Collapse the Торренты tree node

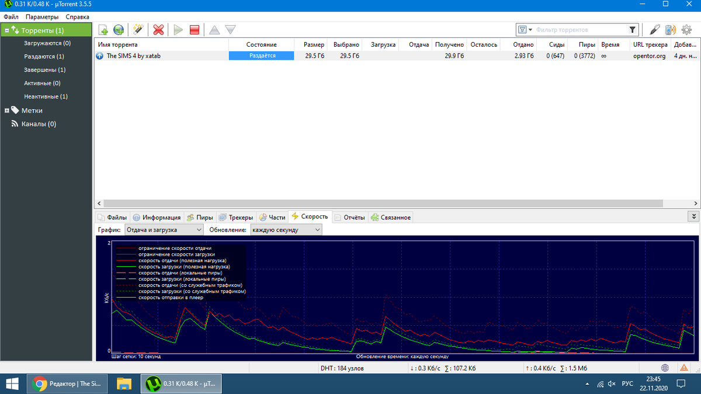(x=6, y=30)
